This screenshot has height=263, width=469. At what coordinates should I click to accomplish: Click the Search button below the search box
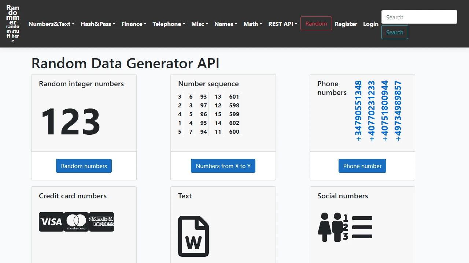[x=395, y=32]
